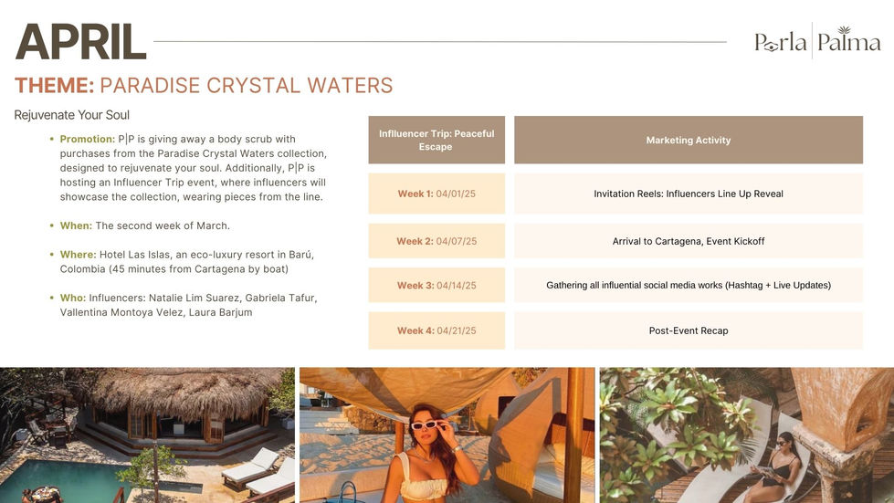Click the thatched-roof pool villa photo
This screenshot has width=894, height=503.
(147, 435)
